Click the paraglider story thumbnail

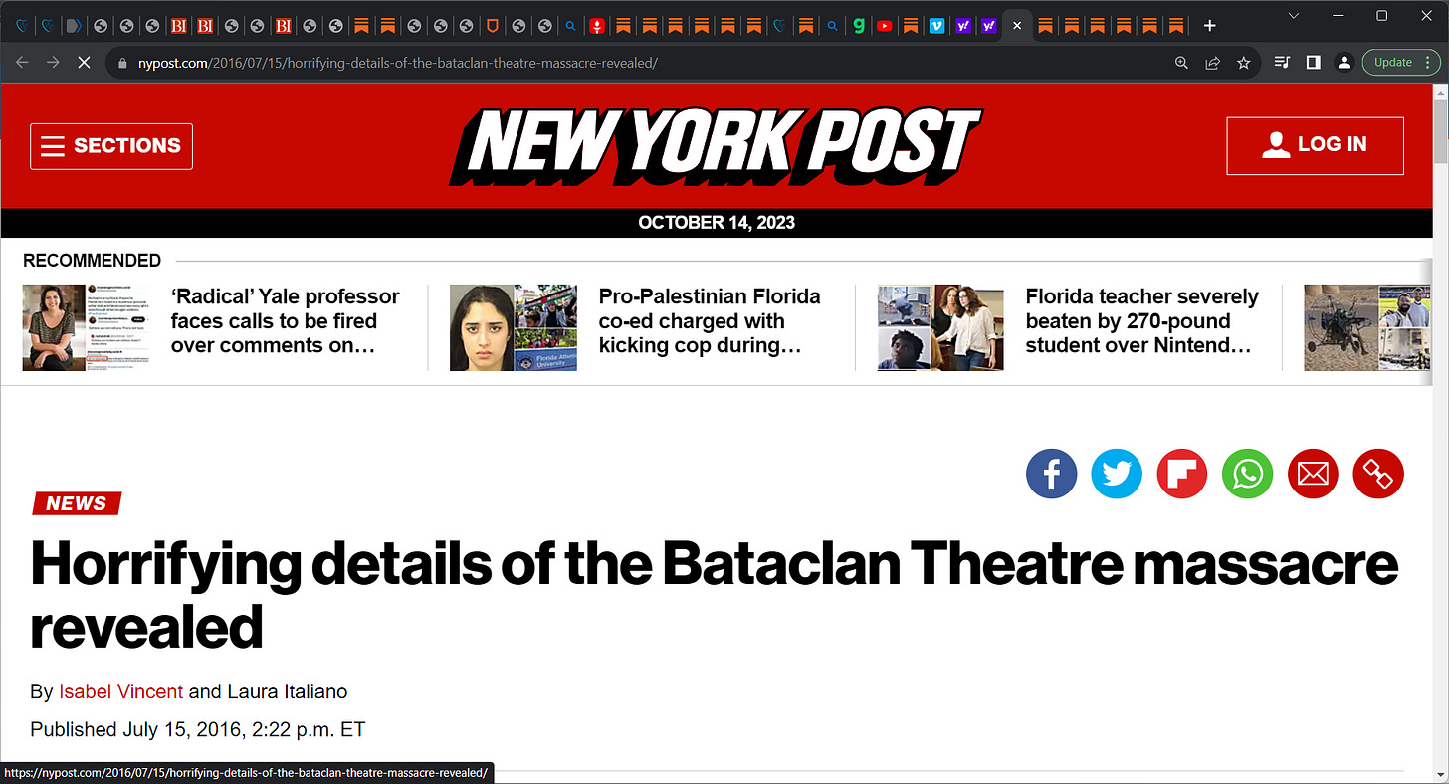point(1366,327)
